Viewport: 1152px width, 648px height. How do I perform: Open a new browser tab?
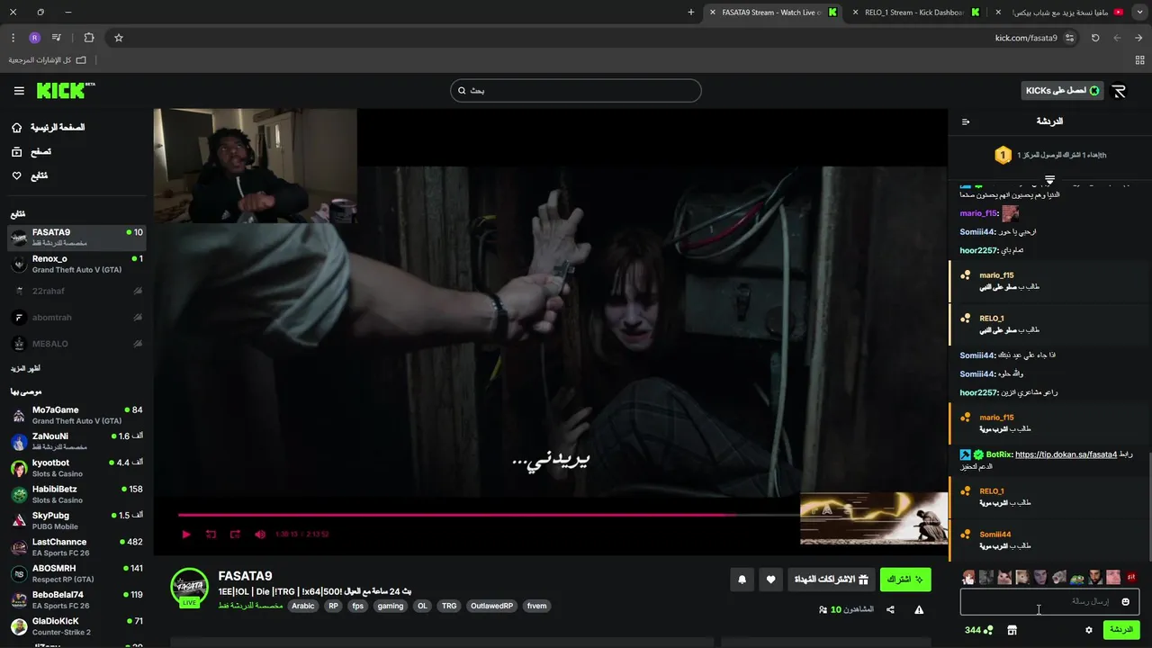coord(690,13)
